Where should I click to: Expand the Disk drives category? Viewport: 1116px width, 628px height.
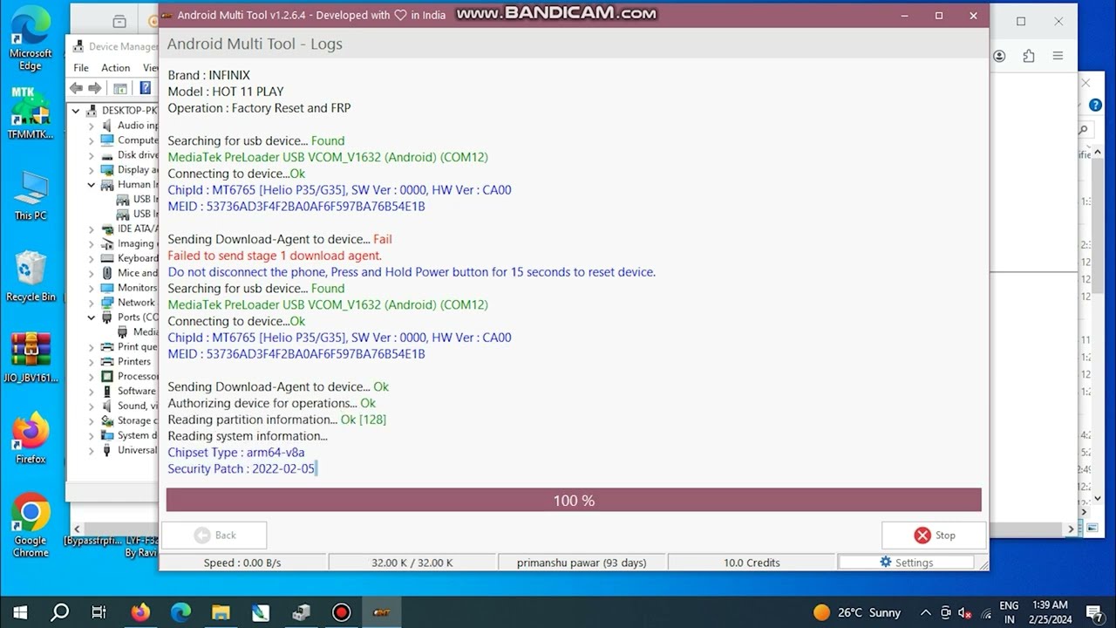[91, 155]
